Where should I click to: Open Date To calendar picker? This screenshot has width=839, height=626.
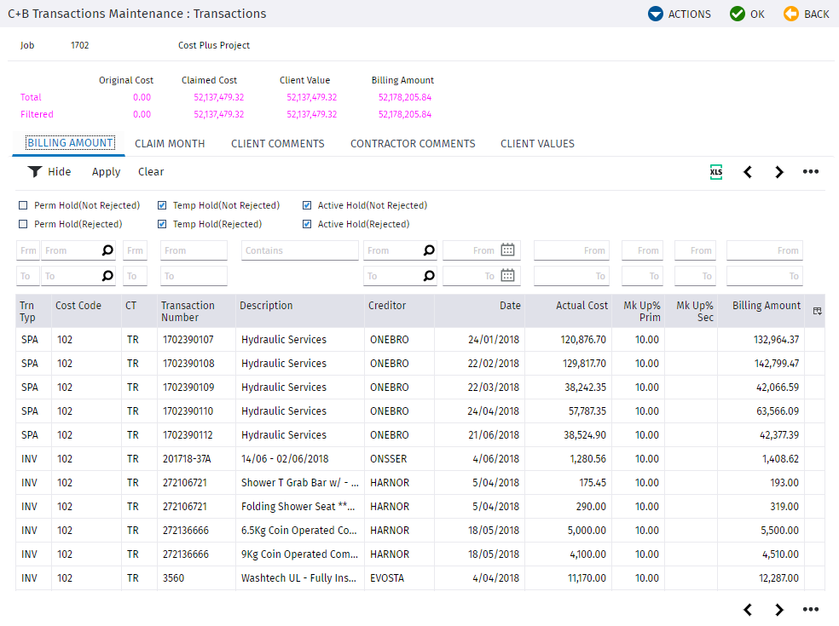[508, 275]
